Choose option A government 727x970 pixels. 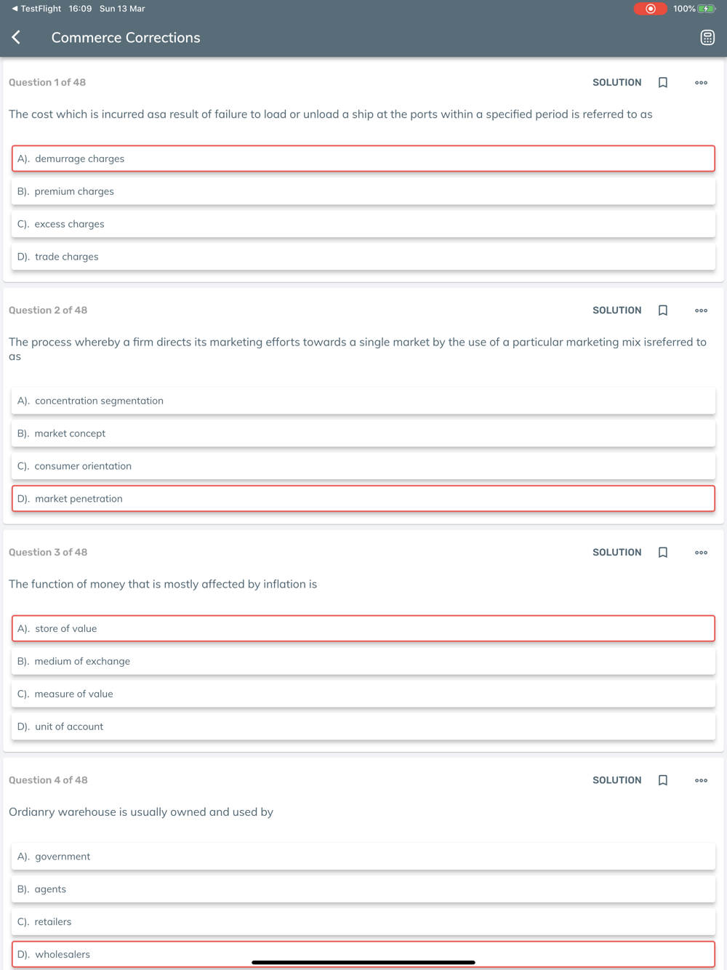[x=363, y=857]
